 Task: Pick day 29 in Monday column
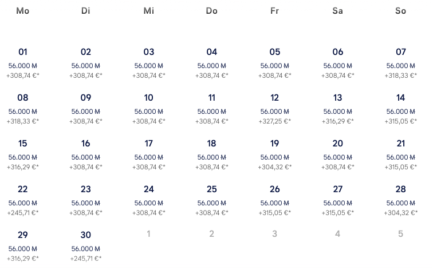tap(23, 246)
